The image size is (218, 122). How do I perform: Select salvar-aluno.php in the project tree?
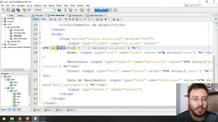[x=20, y=39]
